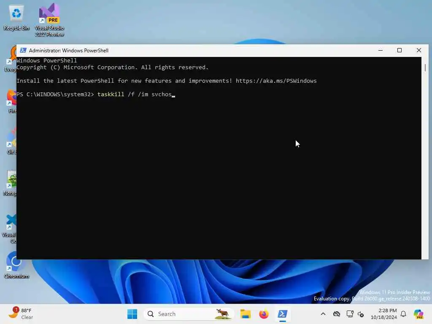The height and width of the screenshot is (324, 432).
Task: Click the muted volume tray icon
Action: [361, 314]
